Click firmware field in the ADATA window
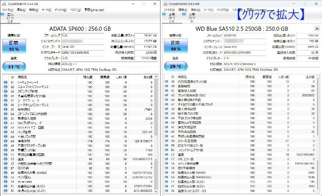Screen dimensions: 322x196 [x=82, y=35]
